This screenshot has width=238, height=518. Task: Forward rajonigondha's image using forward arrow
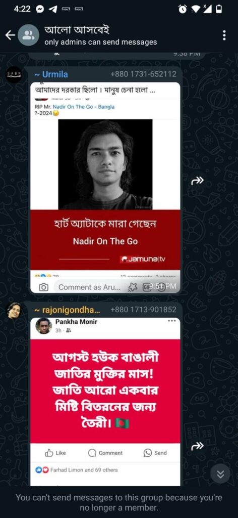(x=198, y=446)
